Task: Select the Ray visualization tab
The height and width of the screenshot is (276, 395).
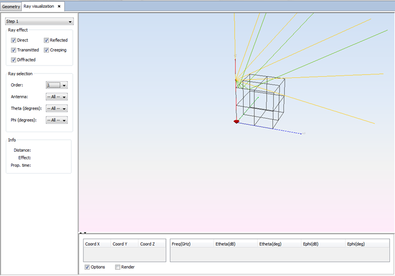Action: pos(39,6)
